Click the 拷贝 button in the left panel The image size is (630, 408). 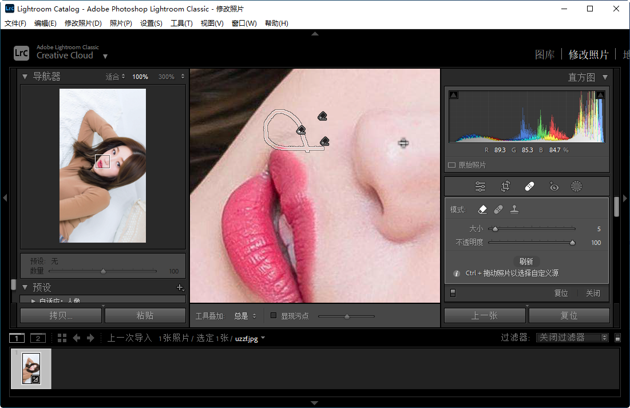coord(61,315)
